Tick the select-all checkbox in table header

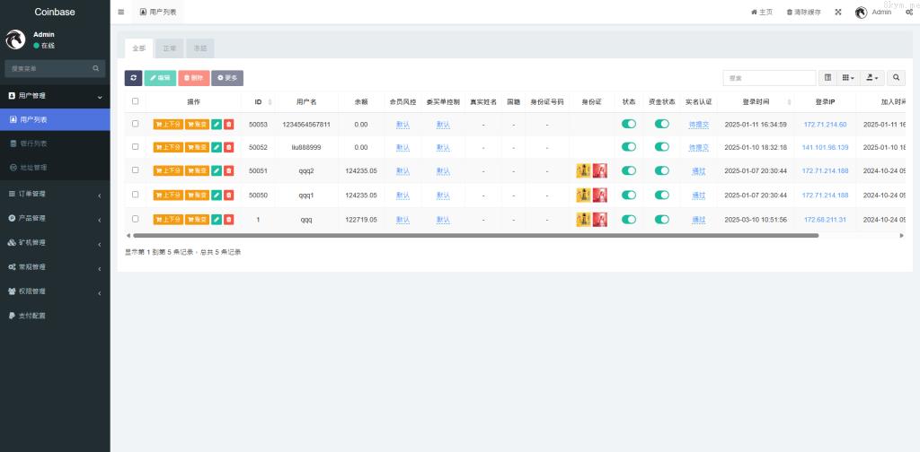pyautogui.click(x=136, y=101)
